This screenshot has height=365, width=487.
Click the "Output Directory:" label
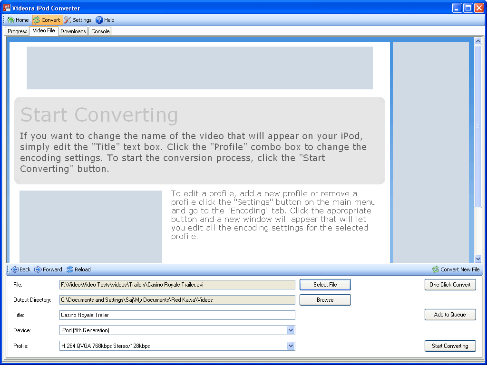32,300
